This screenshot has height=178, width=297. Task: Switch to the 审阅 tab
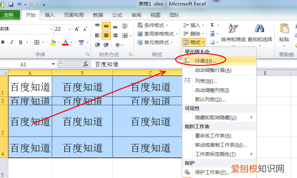(137, 15)
